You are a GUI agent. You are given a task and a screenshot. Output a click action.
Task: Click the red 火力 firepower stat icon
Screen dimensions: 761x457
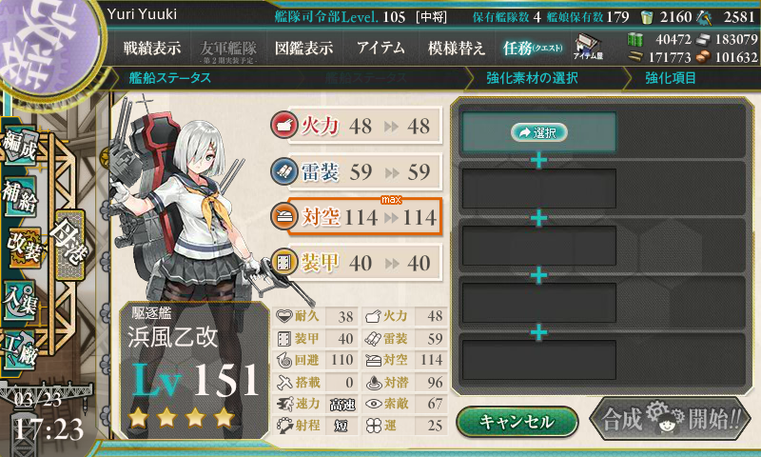[x=283, y=125]
